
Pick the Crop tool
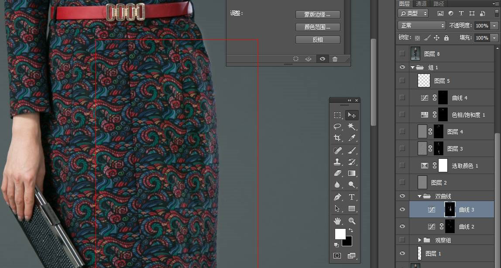click(x=337, y=138)
